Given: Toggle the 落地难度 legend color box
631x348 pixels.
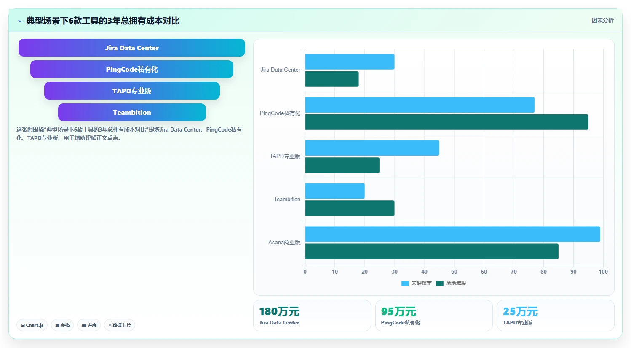Looking at the screenshot, I should (440, 283).
